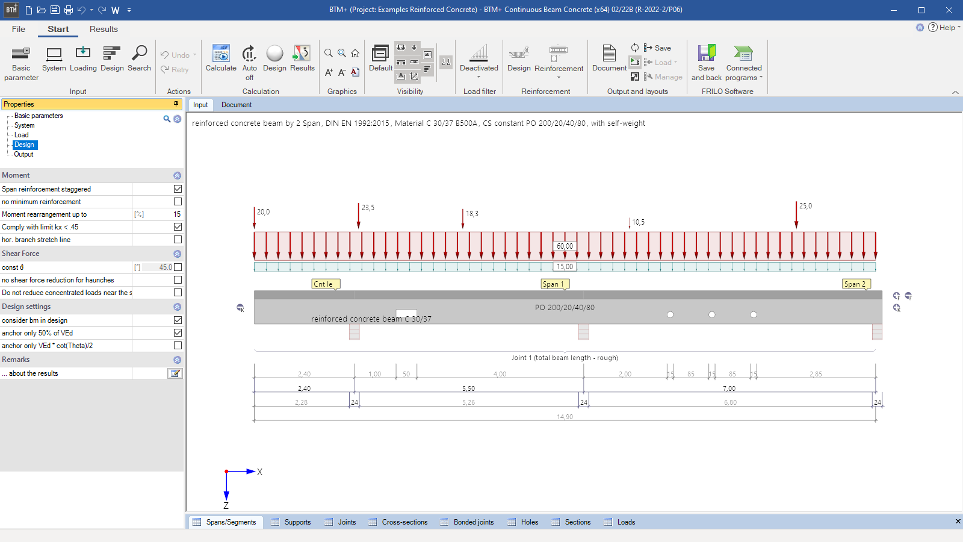This screenshot has height=542, width=963.
Task: Select the Output tree item
Action: coord(23,154)
